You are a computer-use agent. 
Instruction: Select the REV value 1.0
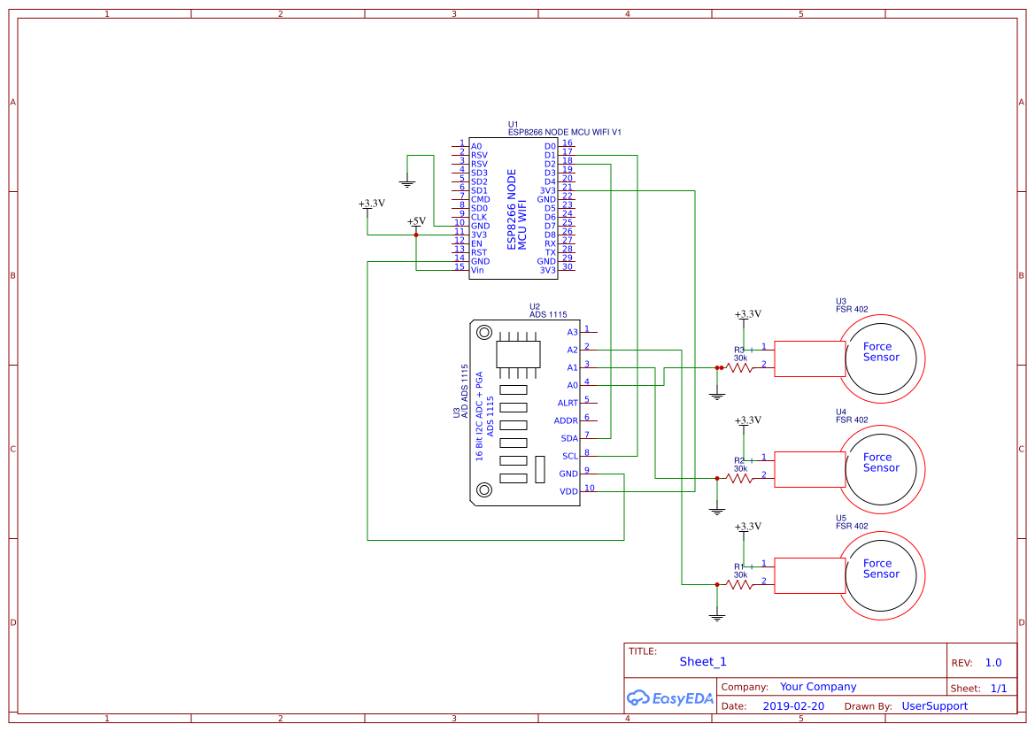992,661
